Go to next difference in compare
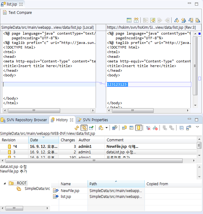The image size is (203, 214). click(x=176, y=20)
